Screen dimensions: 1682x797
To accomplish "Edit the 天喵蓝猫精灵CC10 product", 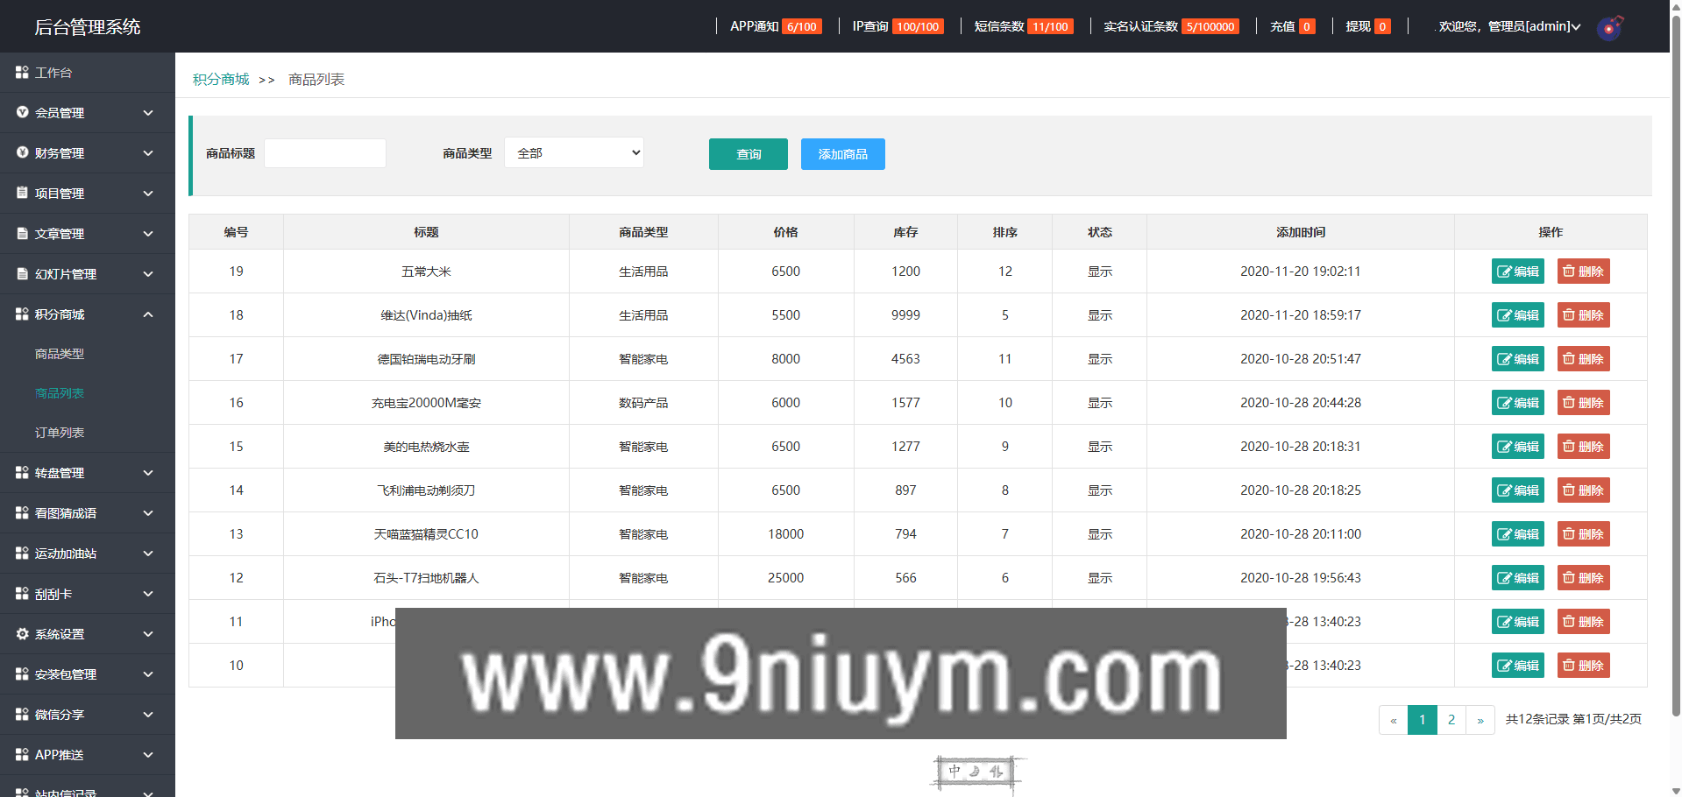I will 1517,534.
